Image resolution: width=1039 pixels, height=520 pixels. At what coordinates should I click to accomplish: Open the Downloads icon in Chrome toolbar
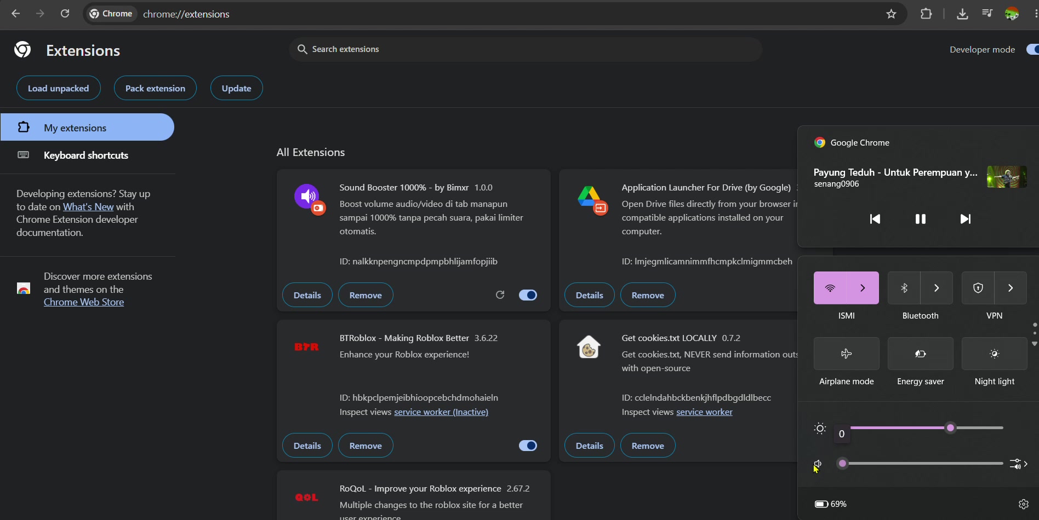(x=962, y=14)
